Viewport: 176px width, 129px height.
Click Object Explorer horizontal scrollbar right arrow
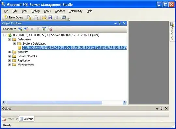125,102
